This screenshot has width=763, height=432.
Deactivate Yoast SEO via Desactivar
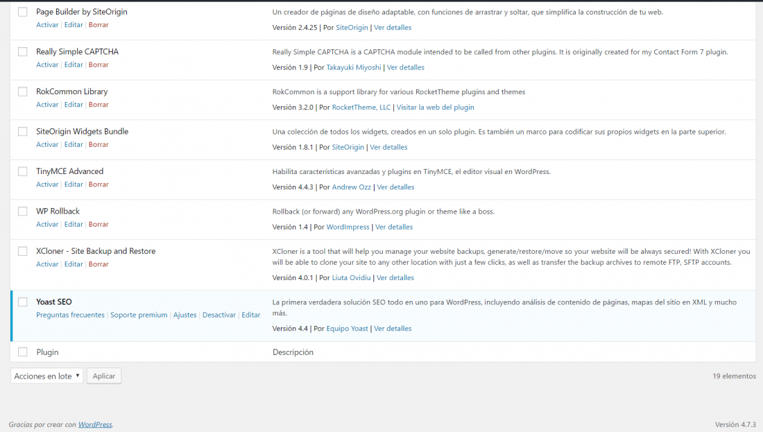tap(219, 316)
